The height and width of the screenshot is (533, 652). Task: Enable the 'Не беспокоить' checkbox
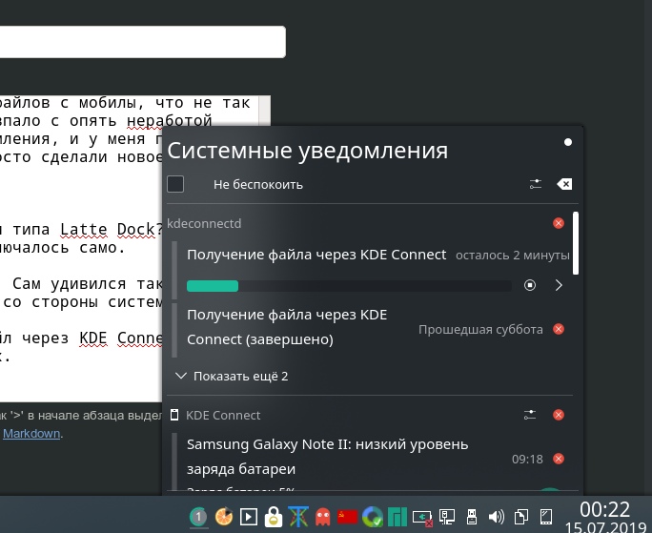pyautogui.click(x=175, y=184)
